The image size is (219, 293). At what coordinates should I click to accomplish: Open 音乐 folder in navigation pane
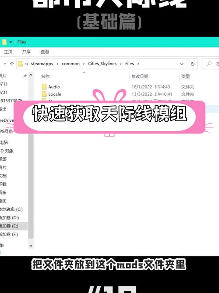point(4,192)
